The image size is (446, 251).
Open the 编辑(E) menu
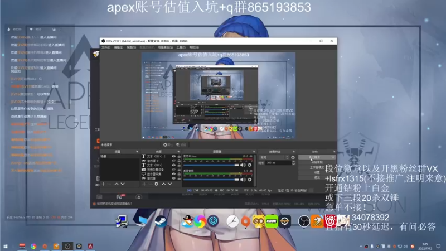click(118, 47)
